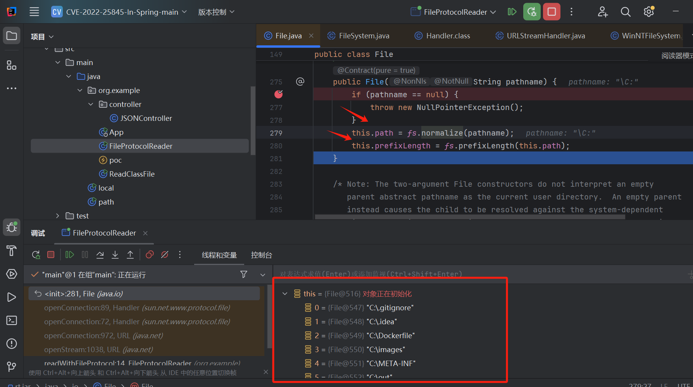Open Search Everywhere magnifier
This screenshot has width=693, height=387.
point(626,12)
